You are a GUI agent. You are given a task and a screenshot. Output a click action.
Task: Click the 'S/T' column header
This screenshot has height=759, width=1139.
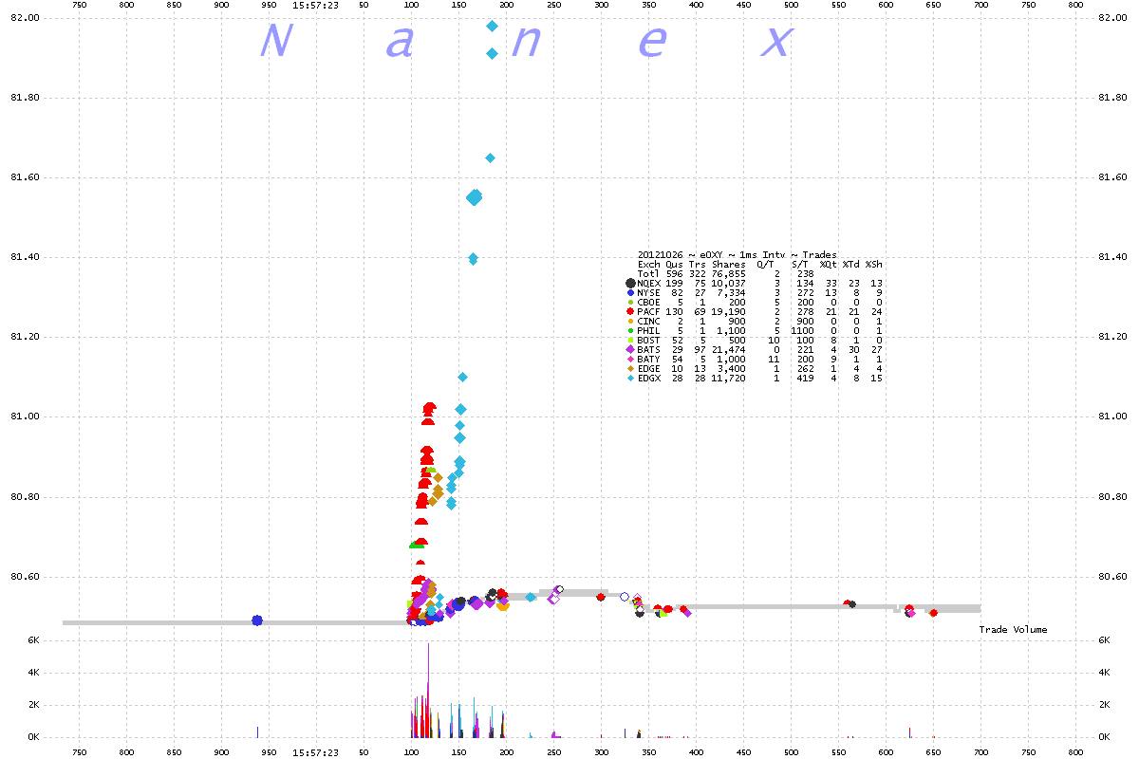(800, 264)
